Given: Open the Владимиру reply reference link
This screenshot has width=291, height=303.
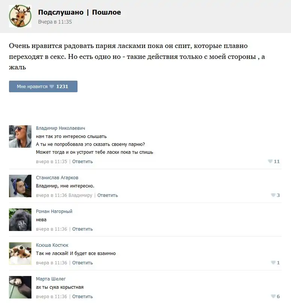Looking at the screenshot, I should coord(80,195).
